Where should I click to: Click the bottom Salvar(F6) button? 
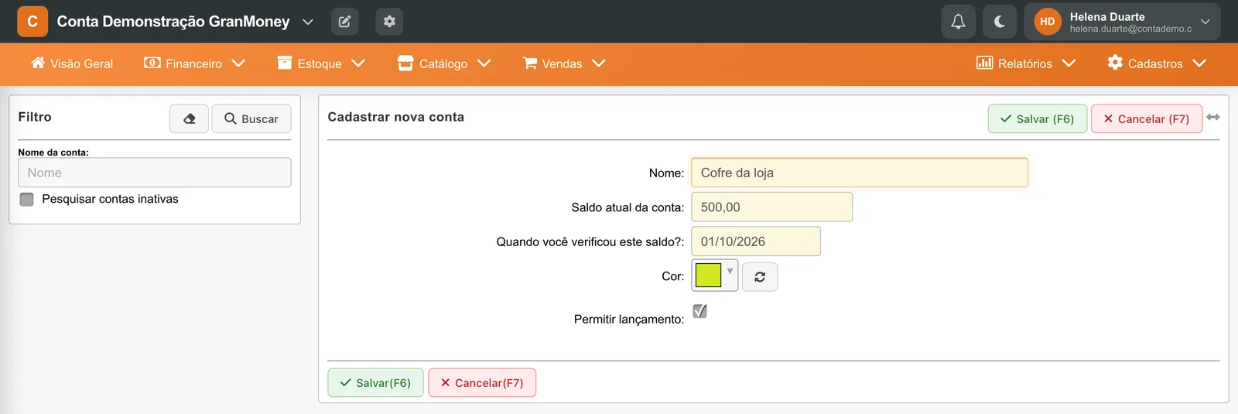[375, 383]
